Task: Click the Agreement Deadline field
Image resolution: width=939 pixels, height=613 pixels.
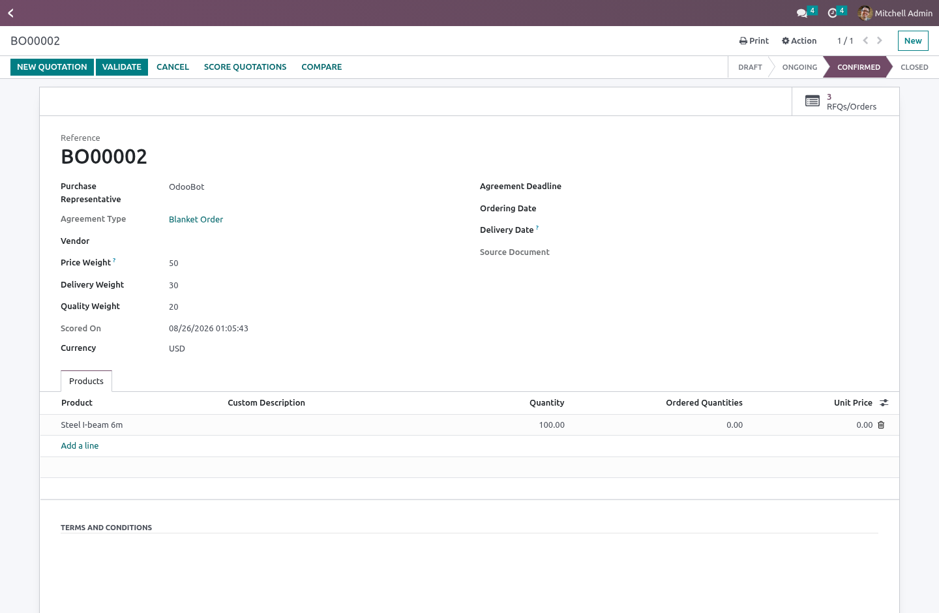Action: click(733, 187)
